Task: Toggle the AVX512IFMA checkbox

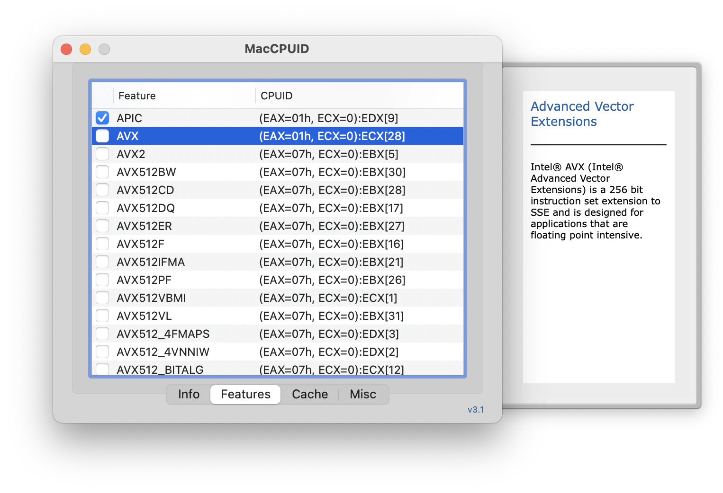Action: pyautogui.click(x=102, y=262)
